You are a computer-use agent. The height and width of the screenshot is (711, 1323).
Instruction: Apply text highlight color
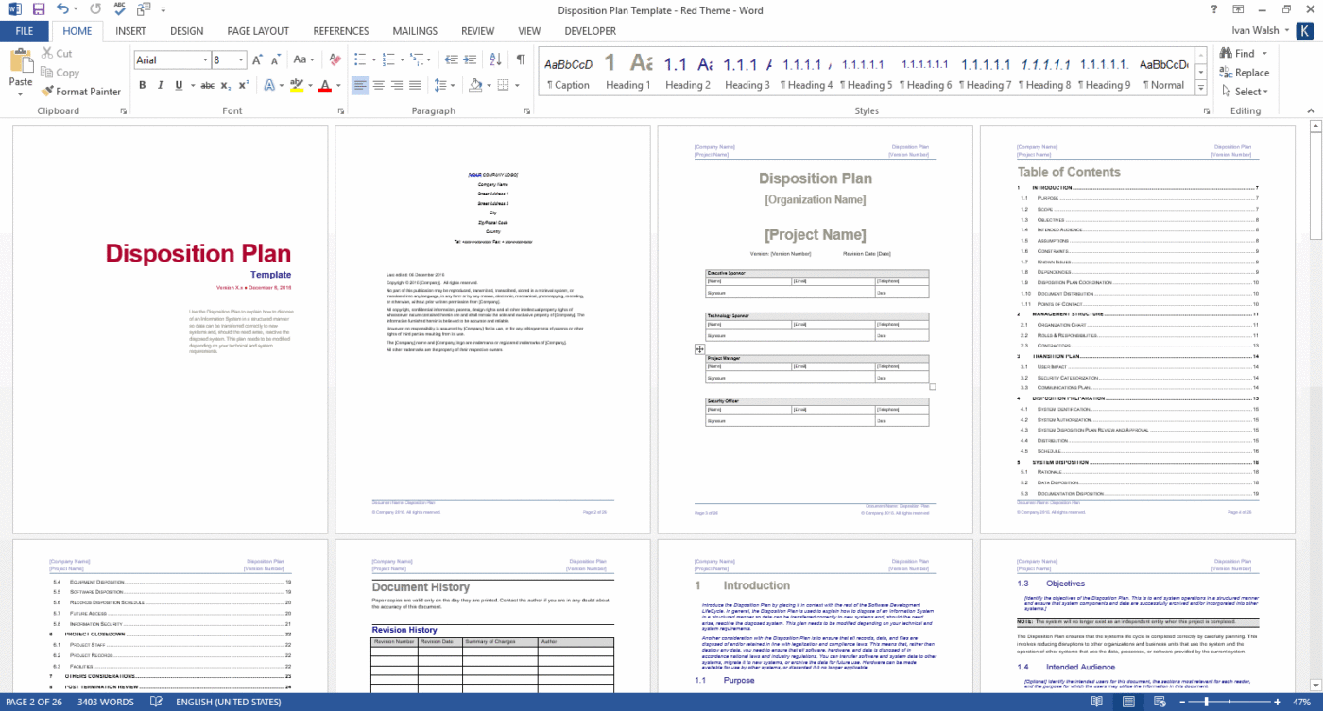click(296, 84)
